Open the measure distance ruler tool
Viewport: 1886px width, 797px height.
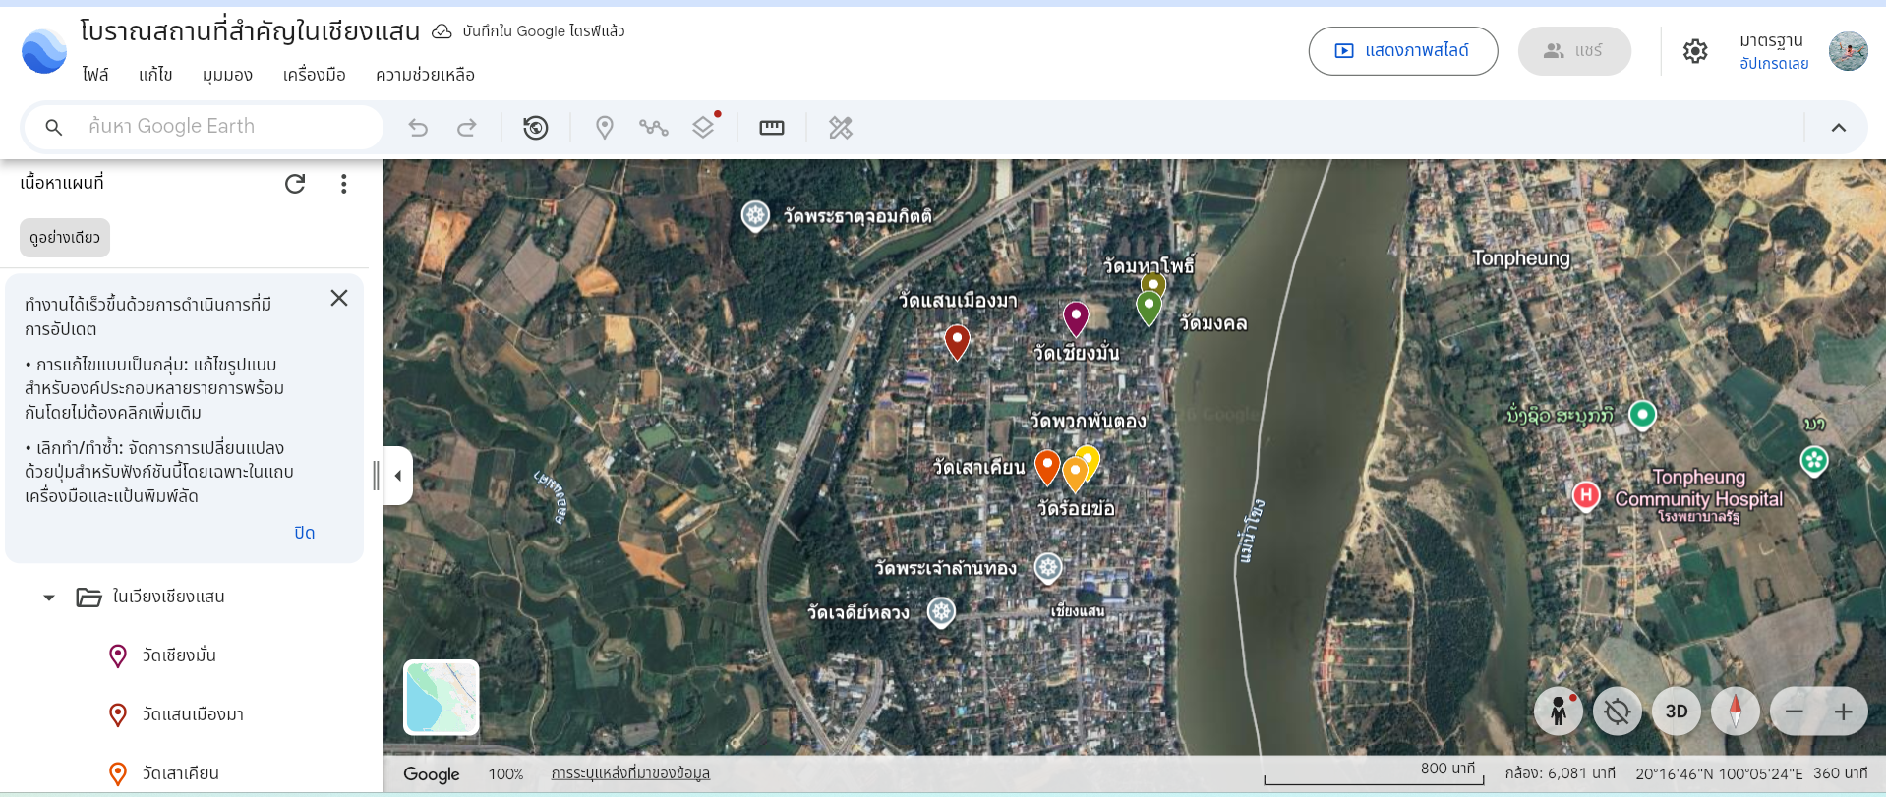click(772, 128)
